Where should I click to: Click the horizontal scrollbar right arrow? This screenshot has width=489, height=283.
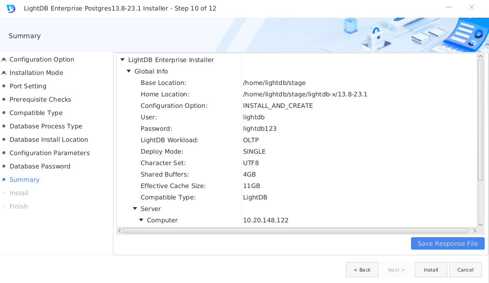475,231
